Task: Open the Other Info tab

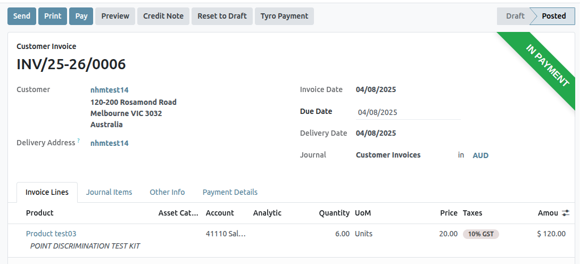Action: click(167, 192)
